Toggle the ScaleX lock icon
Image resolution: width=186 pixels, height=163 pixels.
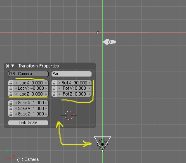pyautogui.click(x=11, y=103)
